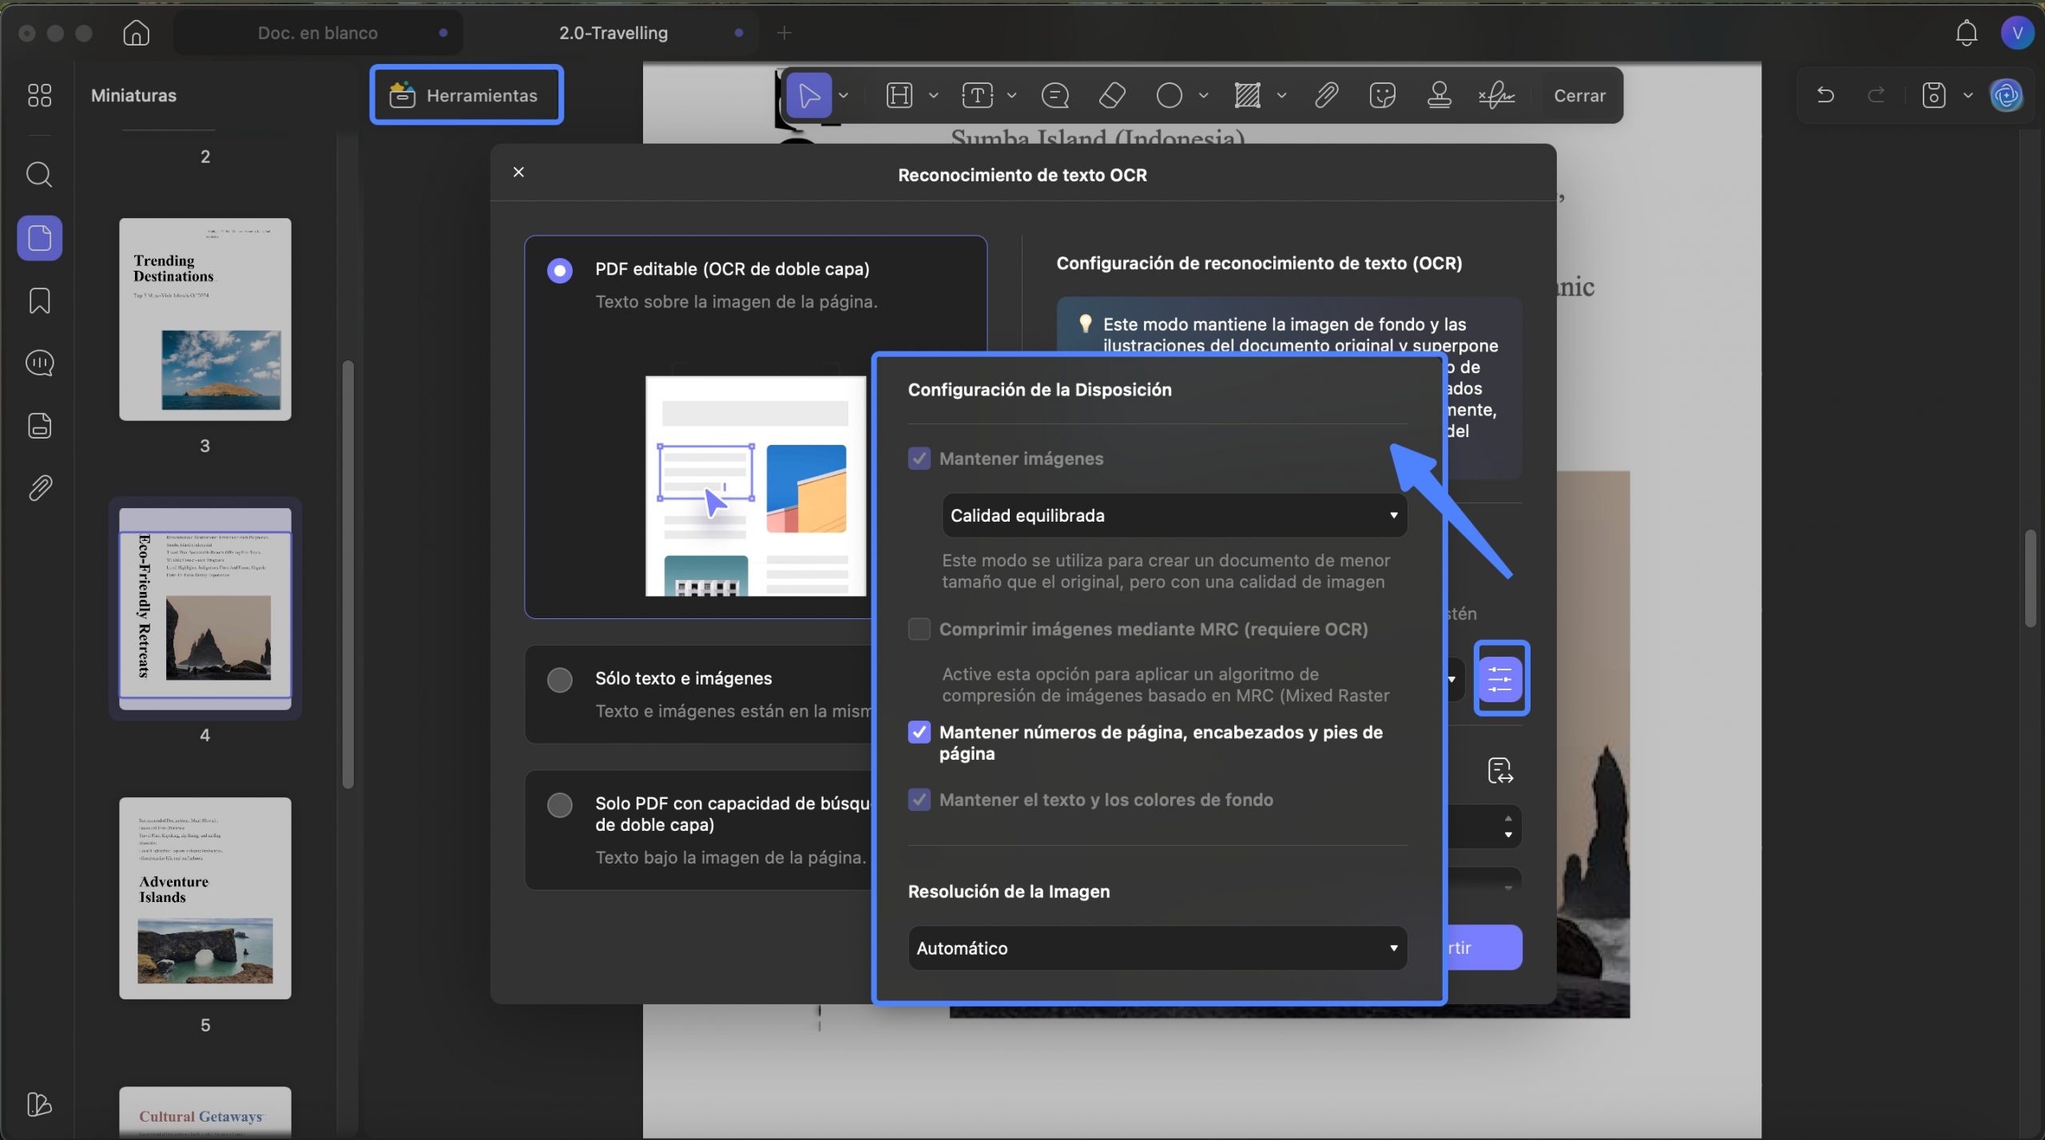Screen dimensions: 2045x1140
Task: Click Cerrar in annotation toolbar
Action: 1579,95
